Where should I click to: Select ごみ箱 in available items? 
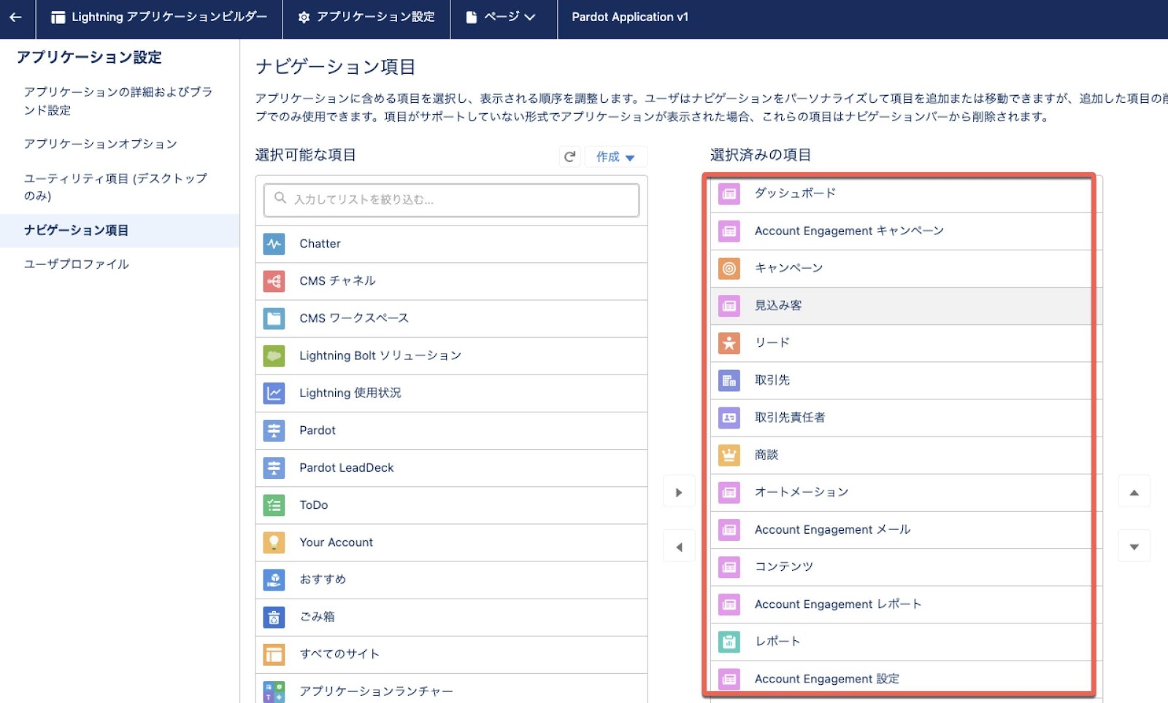point(451,617)
